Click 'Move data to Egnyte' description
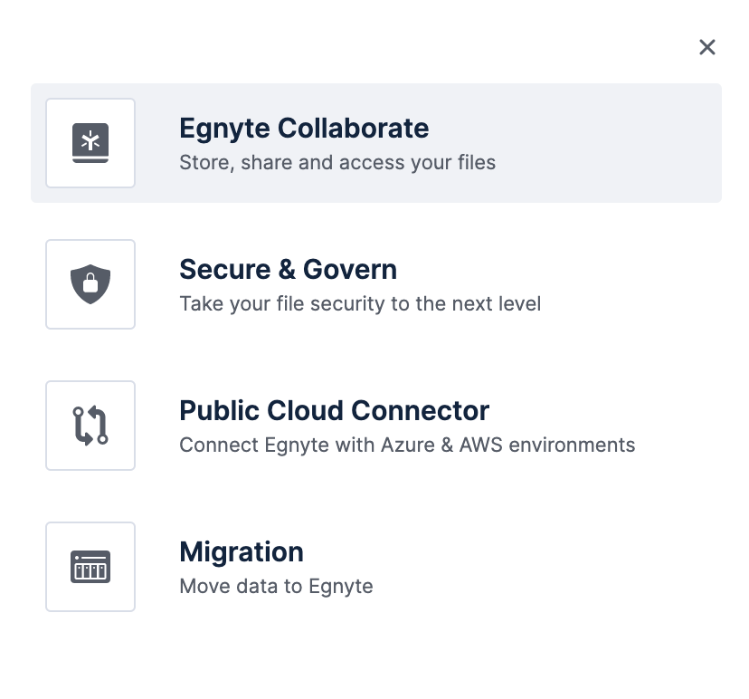This screenshot has width=749, height=699. [x=276, y=586]
